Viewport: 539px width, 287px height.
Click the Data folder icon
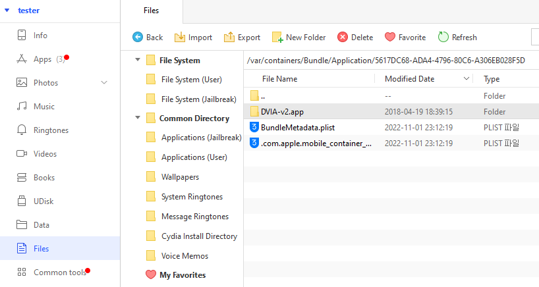point(22,224)
